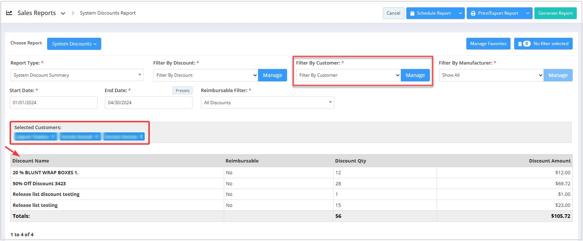The image size is (583, 241).
Task: Click Manage next to Filter By Discount
Action: coord(272,75)
